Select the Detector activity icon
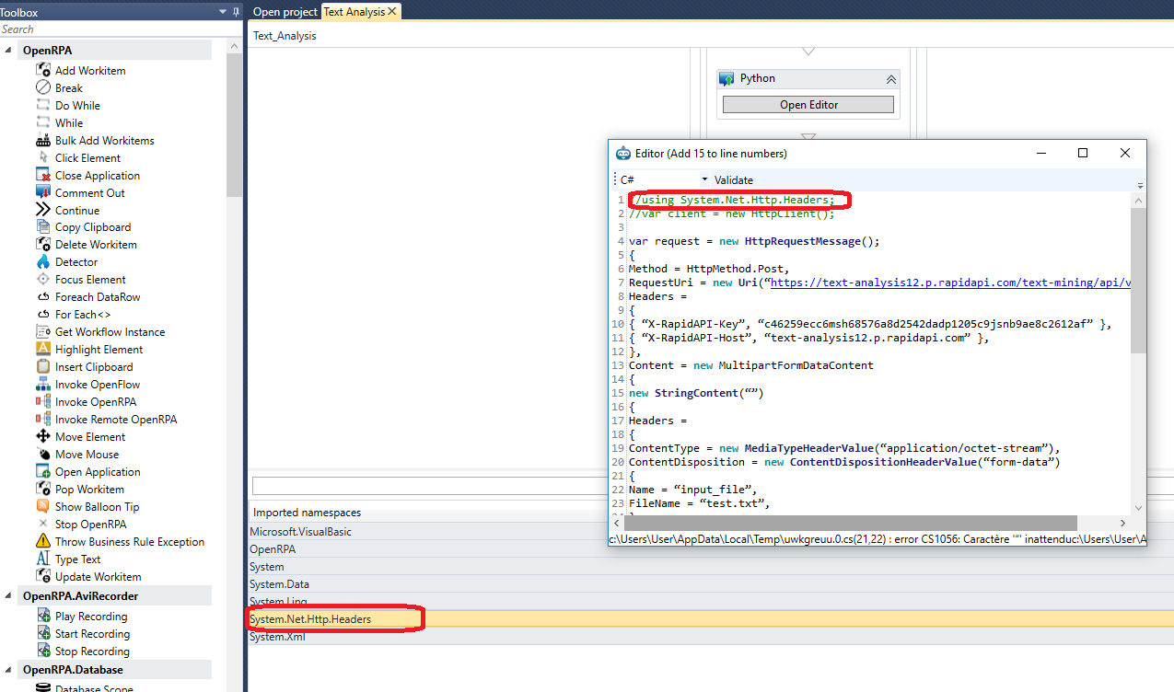This screenshot has width=1174, height=692. (x=42, y=261)
